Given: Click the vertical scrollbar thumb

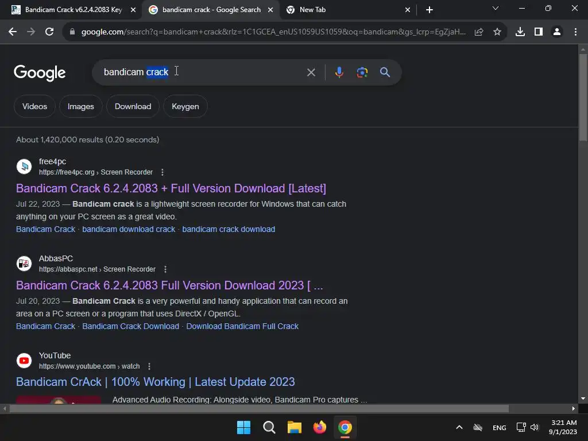Looking at the screenshot, I should point(583,98).
